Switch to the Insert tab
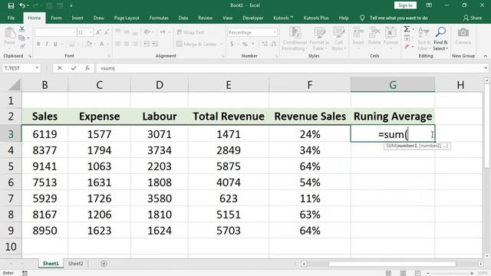Image resolution: width=491 pixels, height=276 pixels. pos(77,18)
